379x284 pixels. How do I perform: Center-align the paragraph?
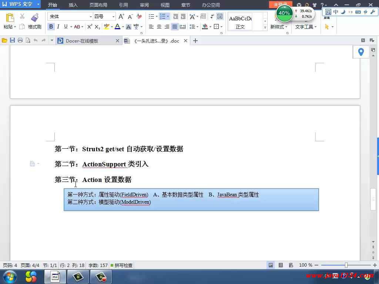tap(159, 27)
